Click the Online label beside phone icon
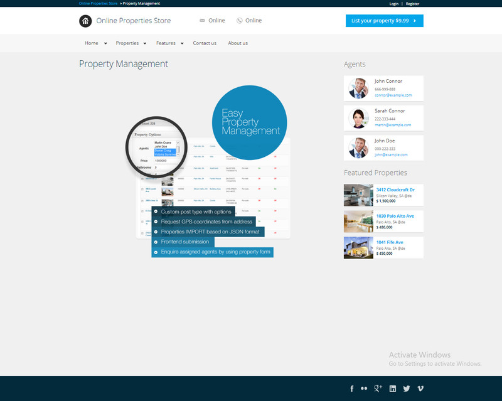502x401 pixels. click(254, 21)
